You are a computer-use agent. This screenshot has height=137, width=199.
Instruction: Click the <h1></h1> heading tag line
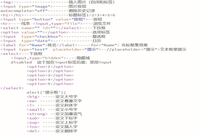[x=58, y=15]
